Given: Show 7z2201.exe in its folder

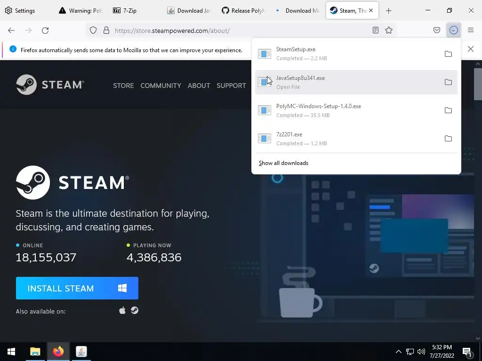Looking at the screenshot, I should tap(448, 139).
